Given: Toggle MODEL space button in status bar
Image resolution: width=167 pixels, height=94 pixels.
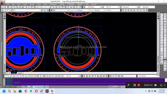Looking at the screenshot, I should pos(111,87).
